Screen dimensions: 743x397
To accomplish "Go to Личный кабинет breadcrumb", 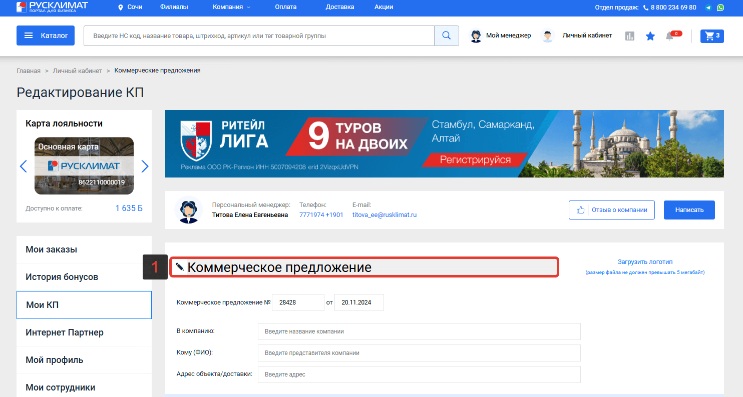I will click(x=78, y=70).
